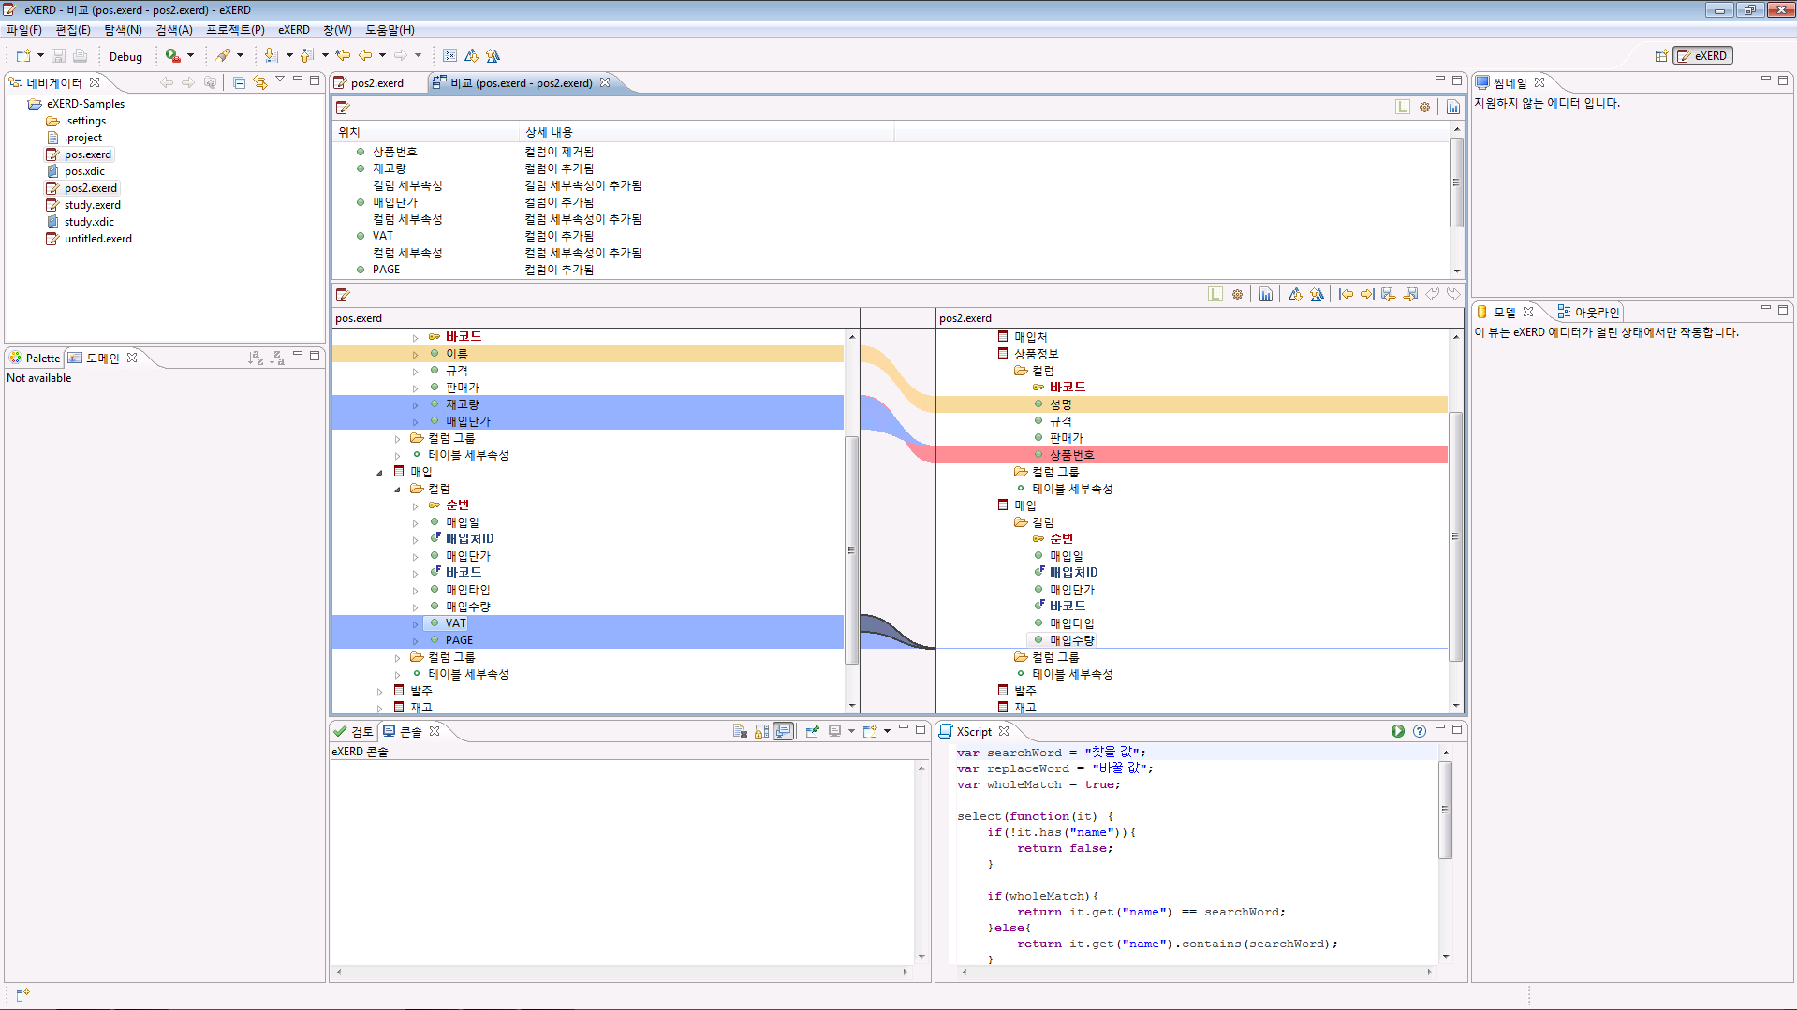
Task: Click the blue bar chart report icon in comparison toolbar
Action: point(1266,295)
